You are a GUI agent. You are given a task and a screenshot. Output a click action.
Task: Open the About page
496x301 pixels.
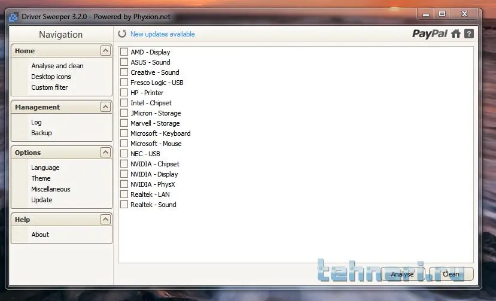(40, 235)
